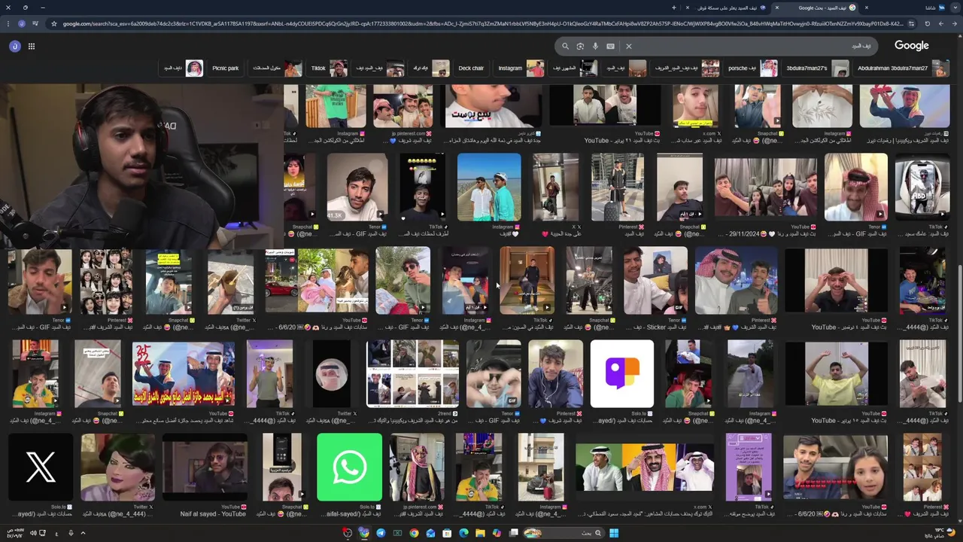Open the red car YouTube thumbnail

281,281
